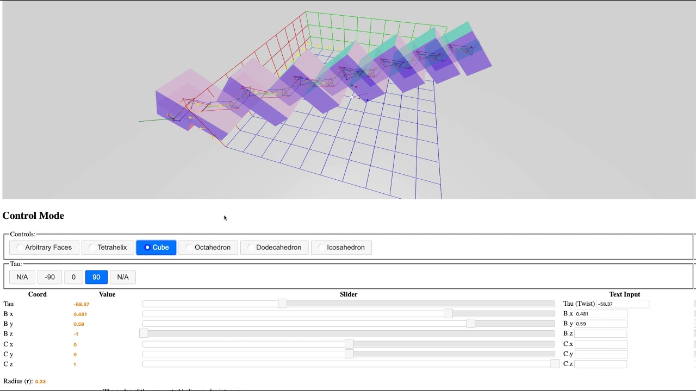Click the empty C.z text field
The width and height of the screenshot is (696, 391).
pyautogui.click(x=600, y=364)
